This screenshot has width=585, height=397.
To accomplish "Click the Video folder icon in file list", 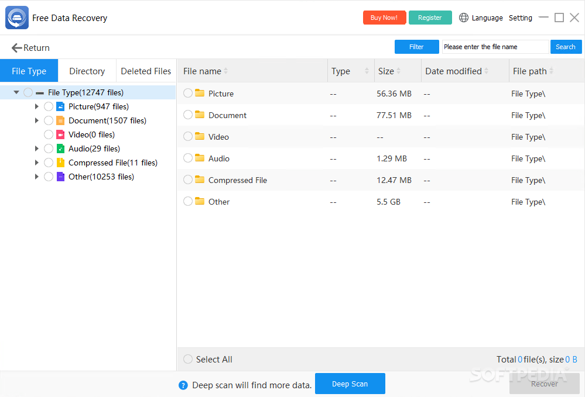I will click(x=200, y=136).
